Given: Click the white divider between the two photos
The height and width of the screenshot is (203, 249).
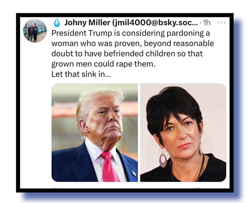Looking at the screenshot, I should tap(139, 133).
